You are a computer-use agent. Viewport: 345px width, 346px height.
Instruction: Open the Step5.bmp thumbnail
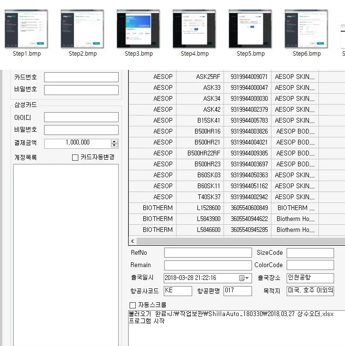(x=250, y=29)
